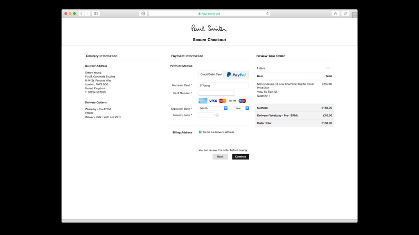Viewport: 419px width, 235px height.
Task: Open security code help question icon
Action: pos(217,115)
